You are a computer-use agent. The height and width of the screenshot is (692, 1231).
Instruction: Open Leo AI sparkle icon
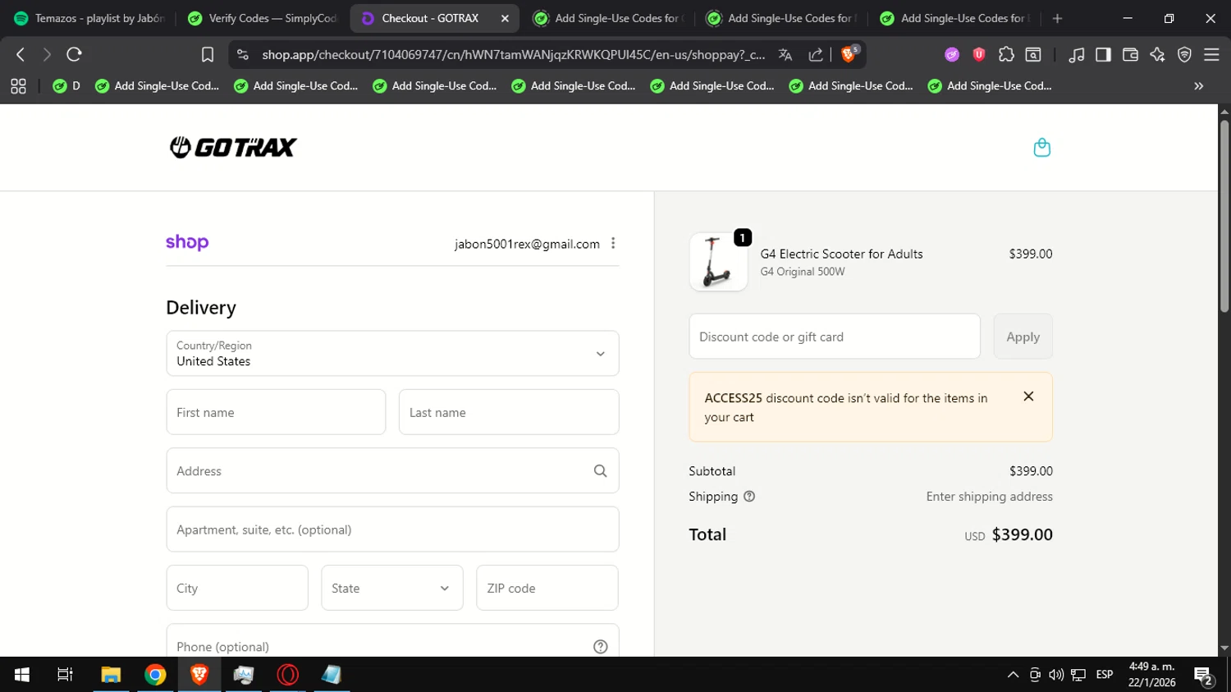tap(1157, 54)
